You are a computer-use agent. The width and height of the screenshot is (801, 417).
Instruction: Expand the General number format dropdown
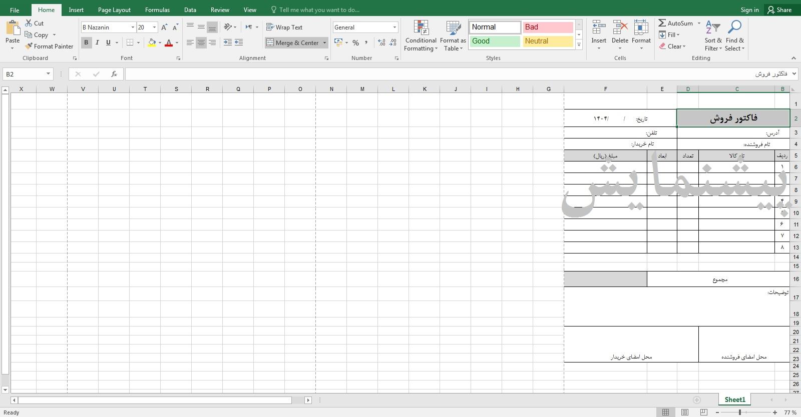pyautogui.click(x=394, y=27)
